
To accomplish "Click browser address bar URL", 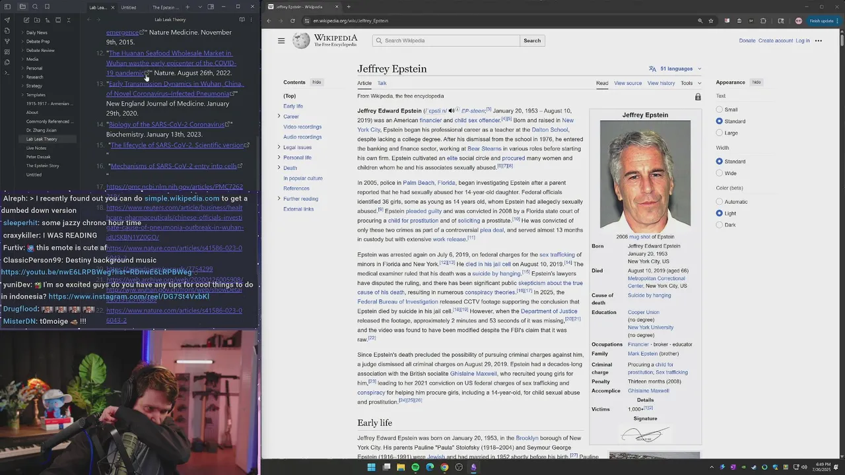I will (x=351, y=20).
